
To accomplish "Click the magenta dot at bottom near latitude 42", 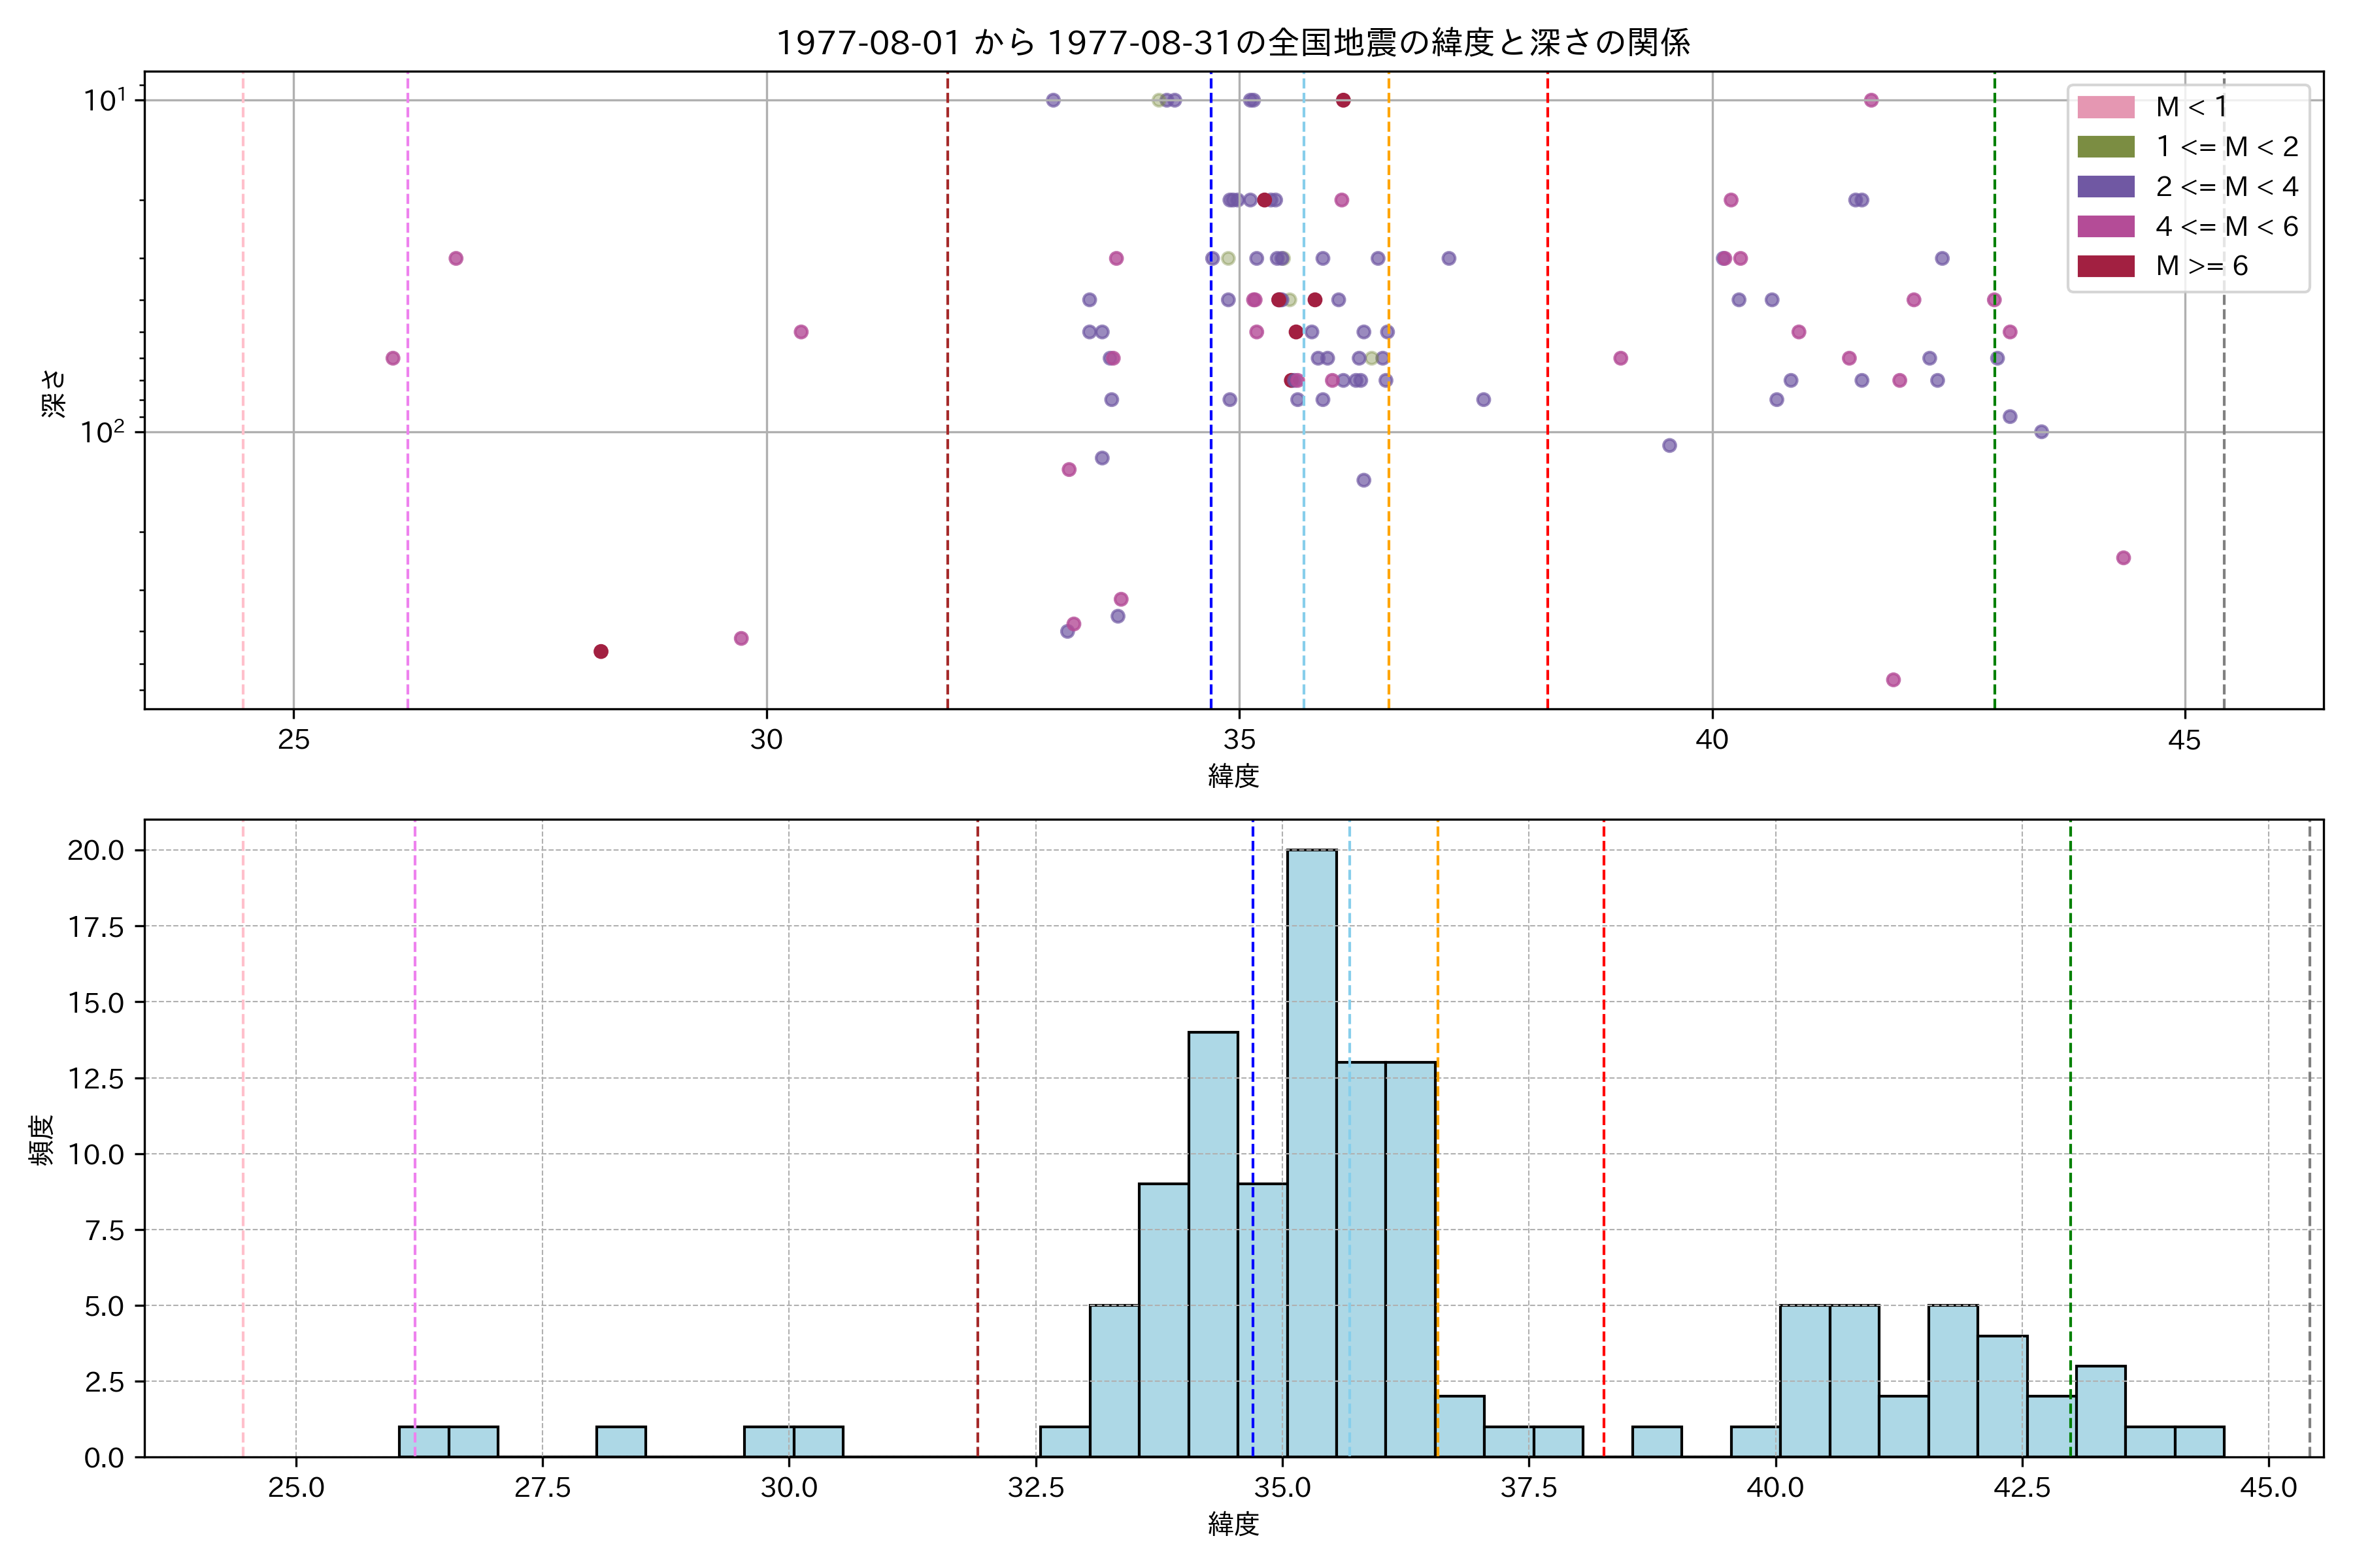I will pos(1893,680).
